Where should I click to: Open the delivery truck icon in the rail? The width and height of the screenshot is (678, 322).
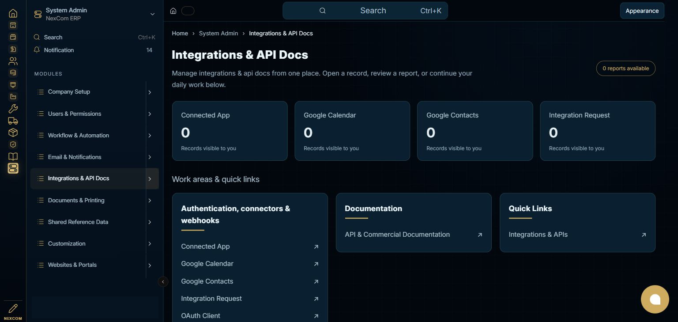(13, 121)
